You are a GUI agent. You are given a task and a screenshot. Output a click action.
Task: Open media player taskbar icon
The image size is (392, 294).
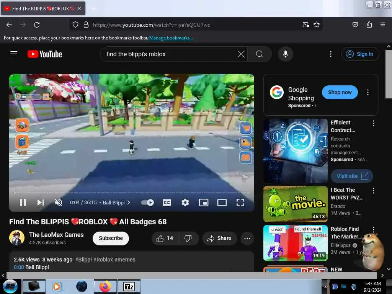[x=57, y=286]
